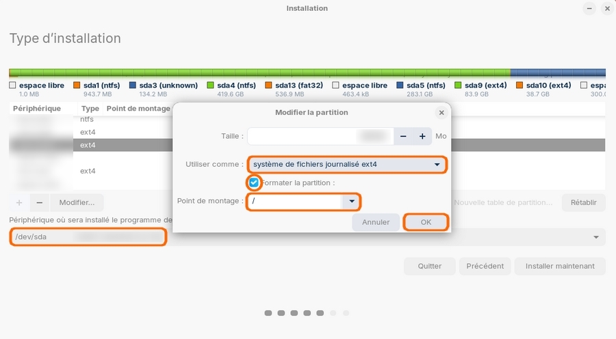
Task: Open the Utiliser comme filesystem dropdown
Action: click(x=346, y=165)
